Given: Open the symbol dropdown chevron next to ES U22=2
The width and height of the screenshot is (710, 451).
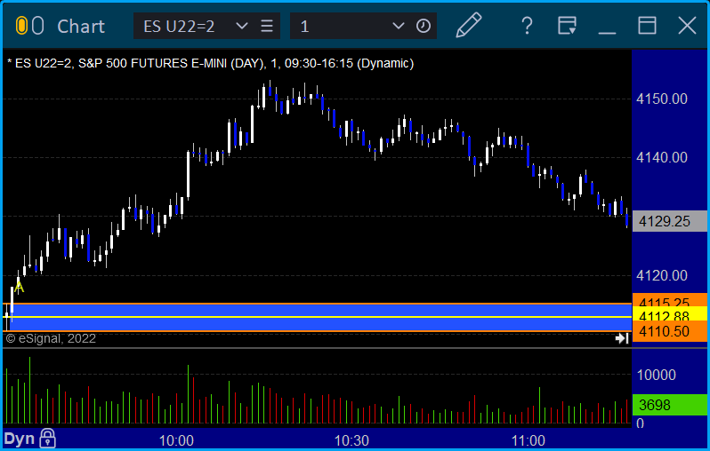Looking at the screenshot, I should tap(242, 26).
